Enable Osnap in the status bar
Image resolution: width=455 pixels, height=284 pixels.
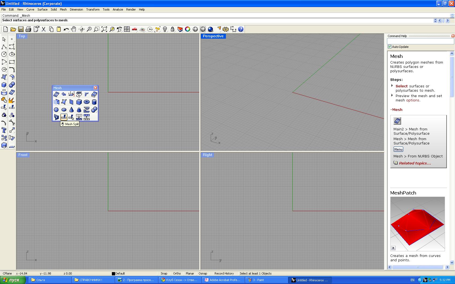click(x=203, y=273)
